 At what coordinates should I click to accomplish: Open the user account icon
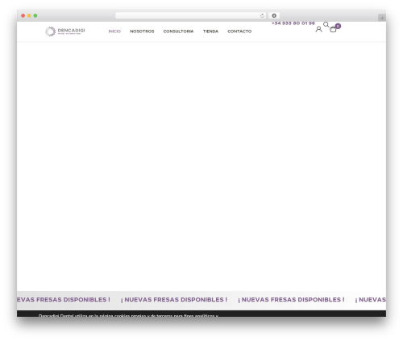tap(318, 29)
